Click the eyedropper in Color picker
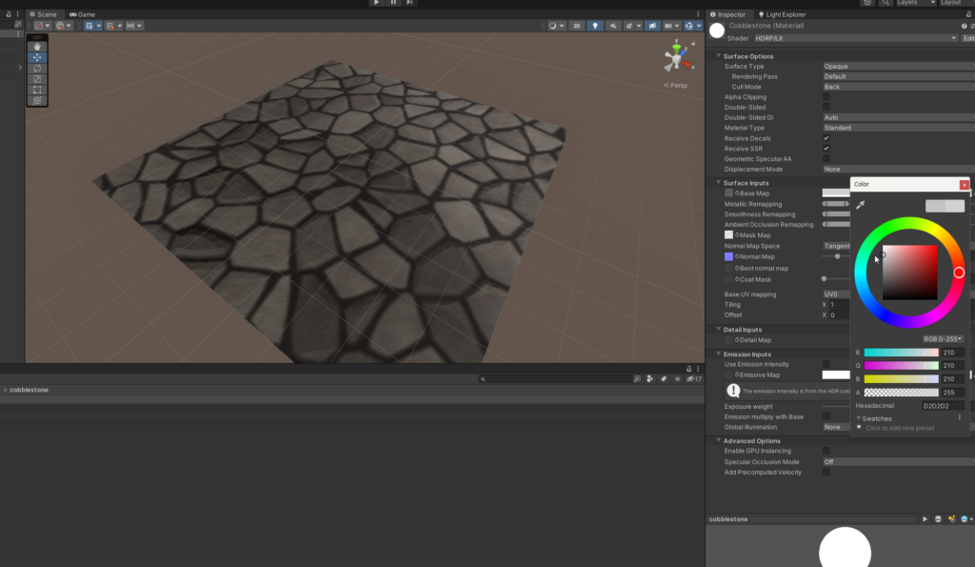The image size is (975, 567). (861, 205)
